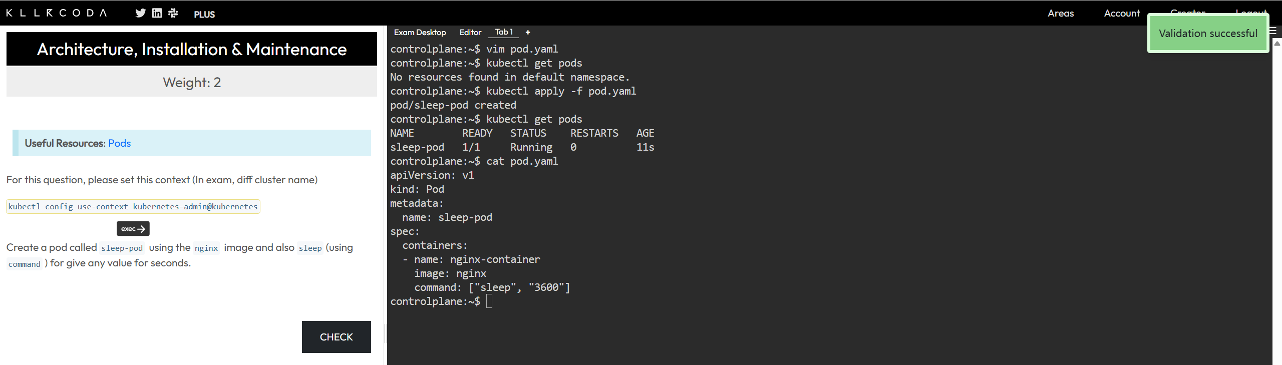Click the CHECK button
The width and height of the screenshot is (1282, 365).
336,337
